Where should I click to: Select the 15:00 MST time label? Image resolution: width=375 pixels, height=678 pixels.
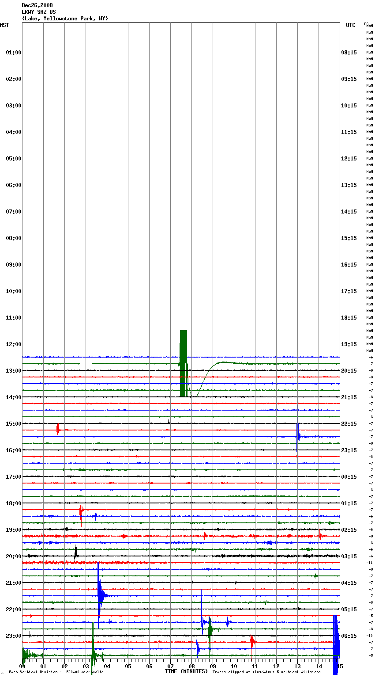pyautogui.click(x=14, y=424)
